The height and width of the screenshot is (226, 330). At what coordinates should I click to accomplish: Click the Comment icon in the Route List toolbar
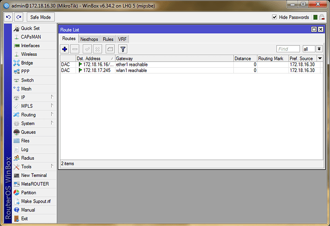click(x=110, y=49)
